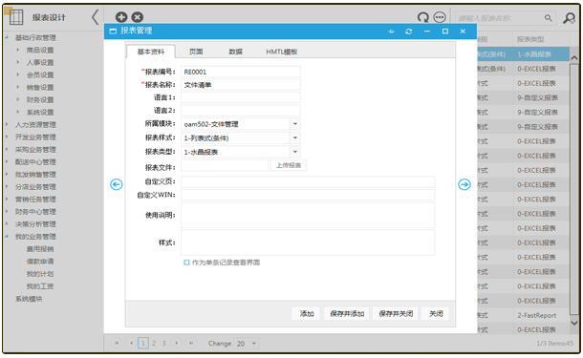Select page 3 in the pager
The width and height of the screenshot is (583, 358).
(164, 343)
